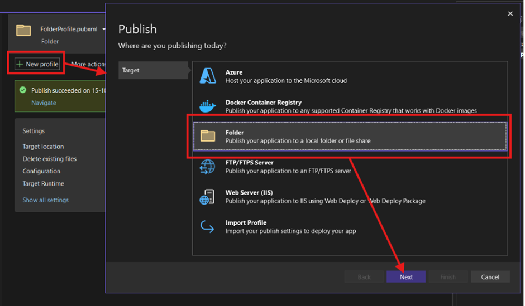Screen dimensions: 525x306
Task: Select the Folder publish target
Action: (x=350, y=137)
